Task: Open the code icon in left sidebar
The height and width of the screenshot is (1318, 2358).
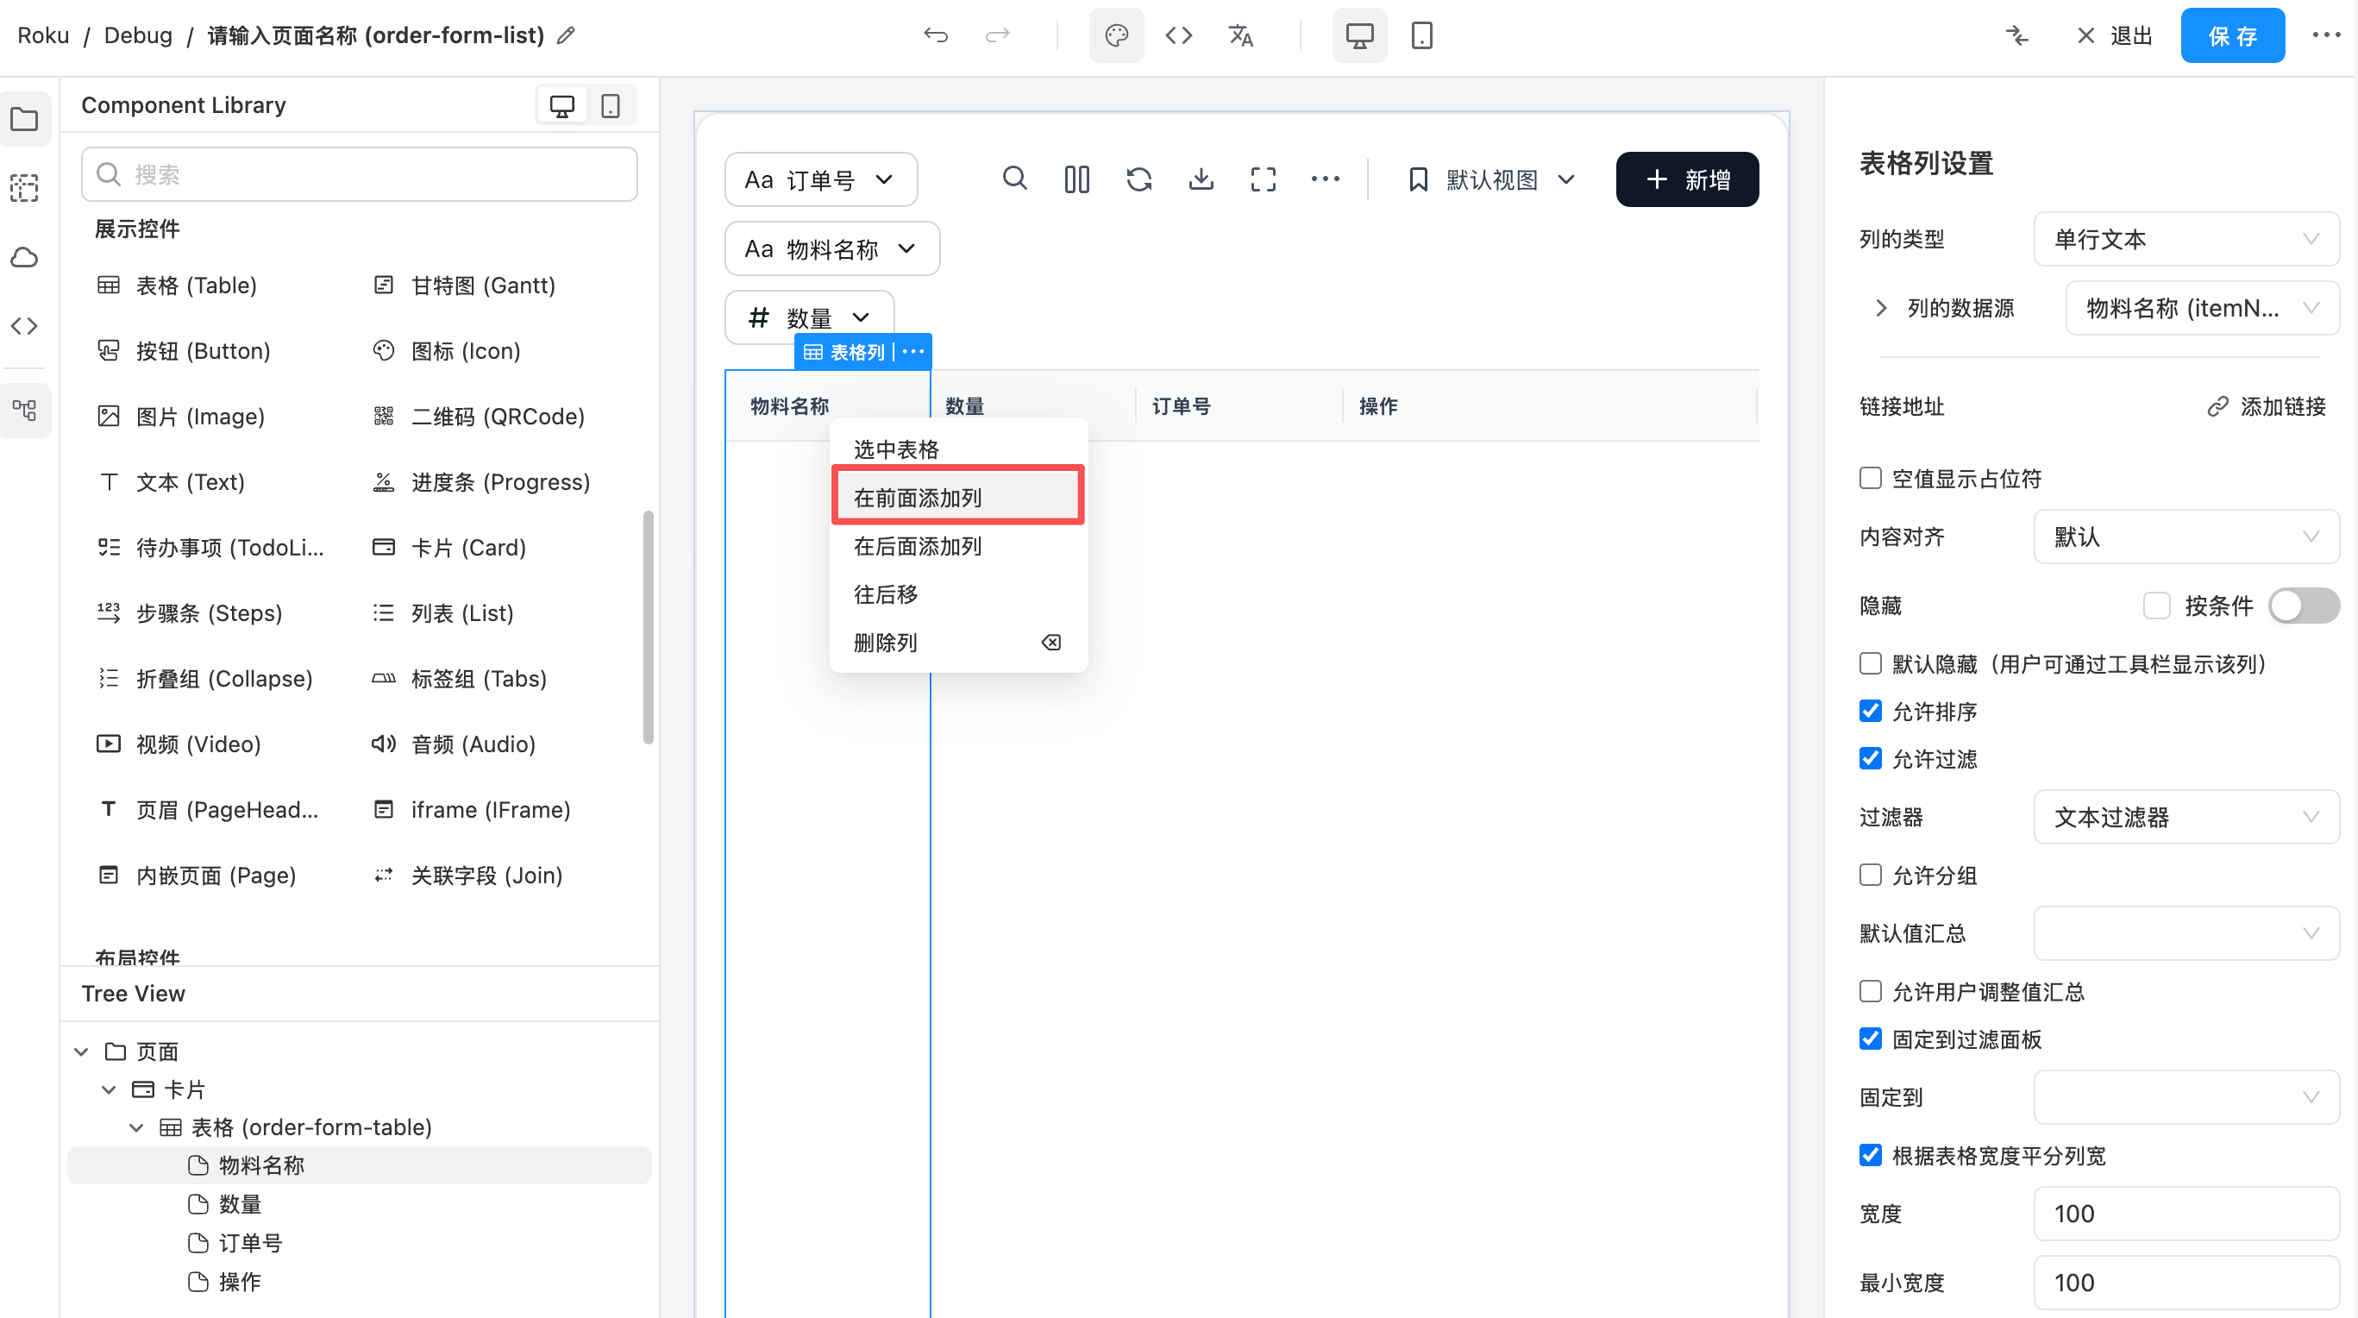Action: point(25,326)
